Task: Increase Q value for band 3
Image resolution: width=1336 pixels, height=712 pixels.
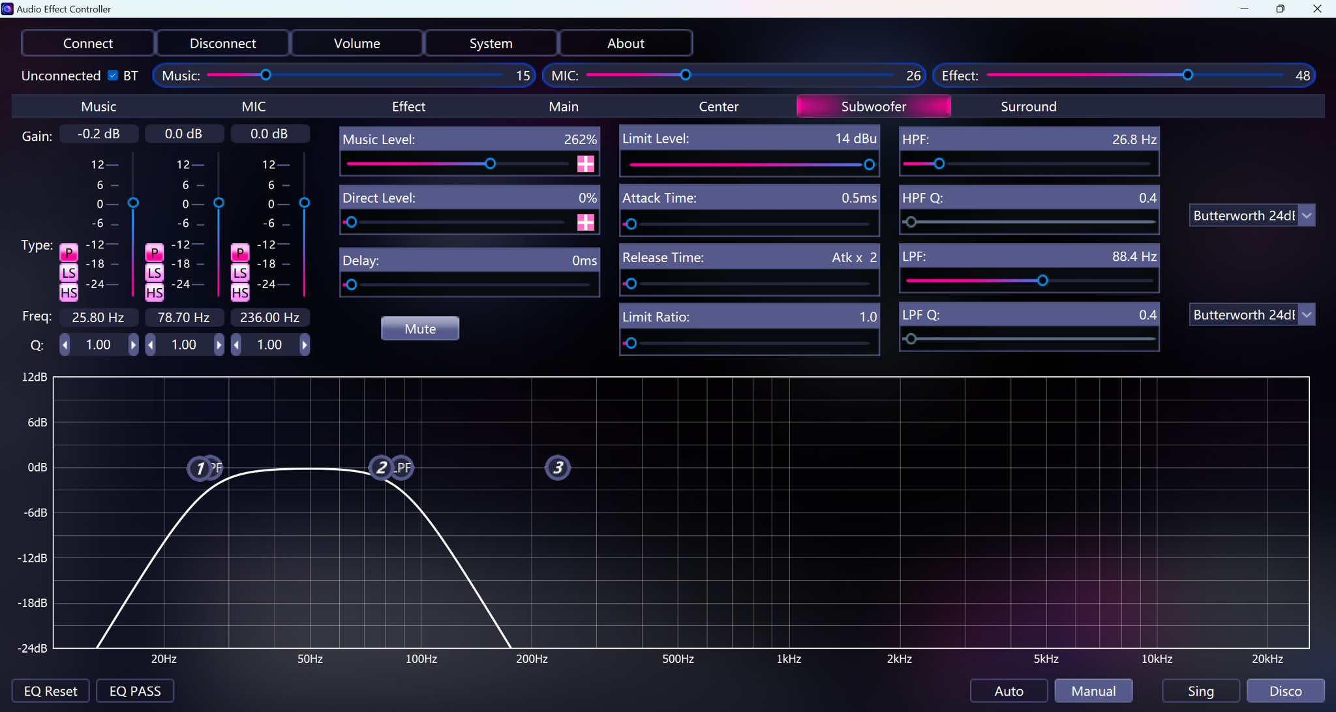Action: pos(305,344)
